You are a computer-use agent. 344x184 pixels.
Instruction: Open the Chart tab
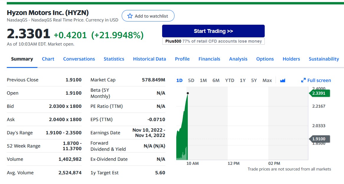(48, 59)
